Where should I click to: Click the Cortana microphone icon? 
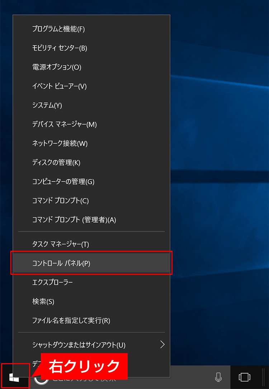(x=218, y=378)
